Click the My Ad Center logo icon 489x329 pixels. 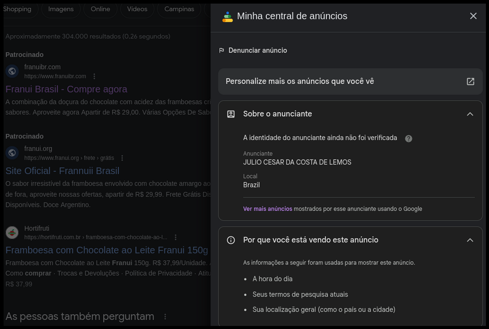[227, 16]
